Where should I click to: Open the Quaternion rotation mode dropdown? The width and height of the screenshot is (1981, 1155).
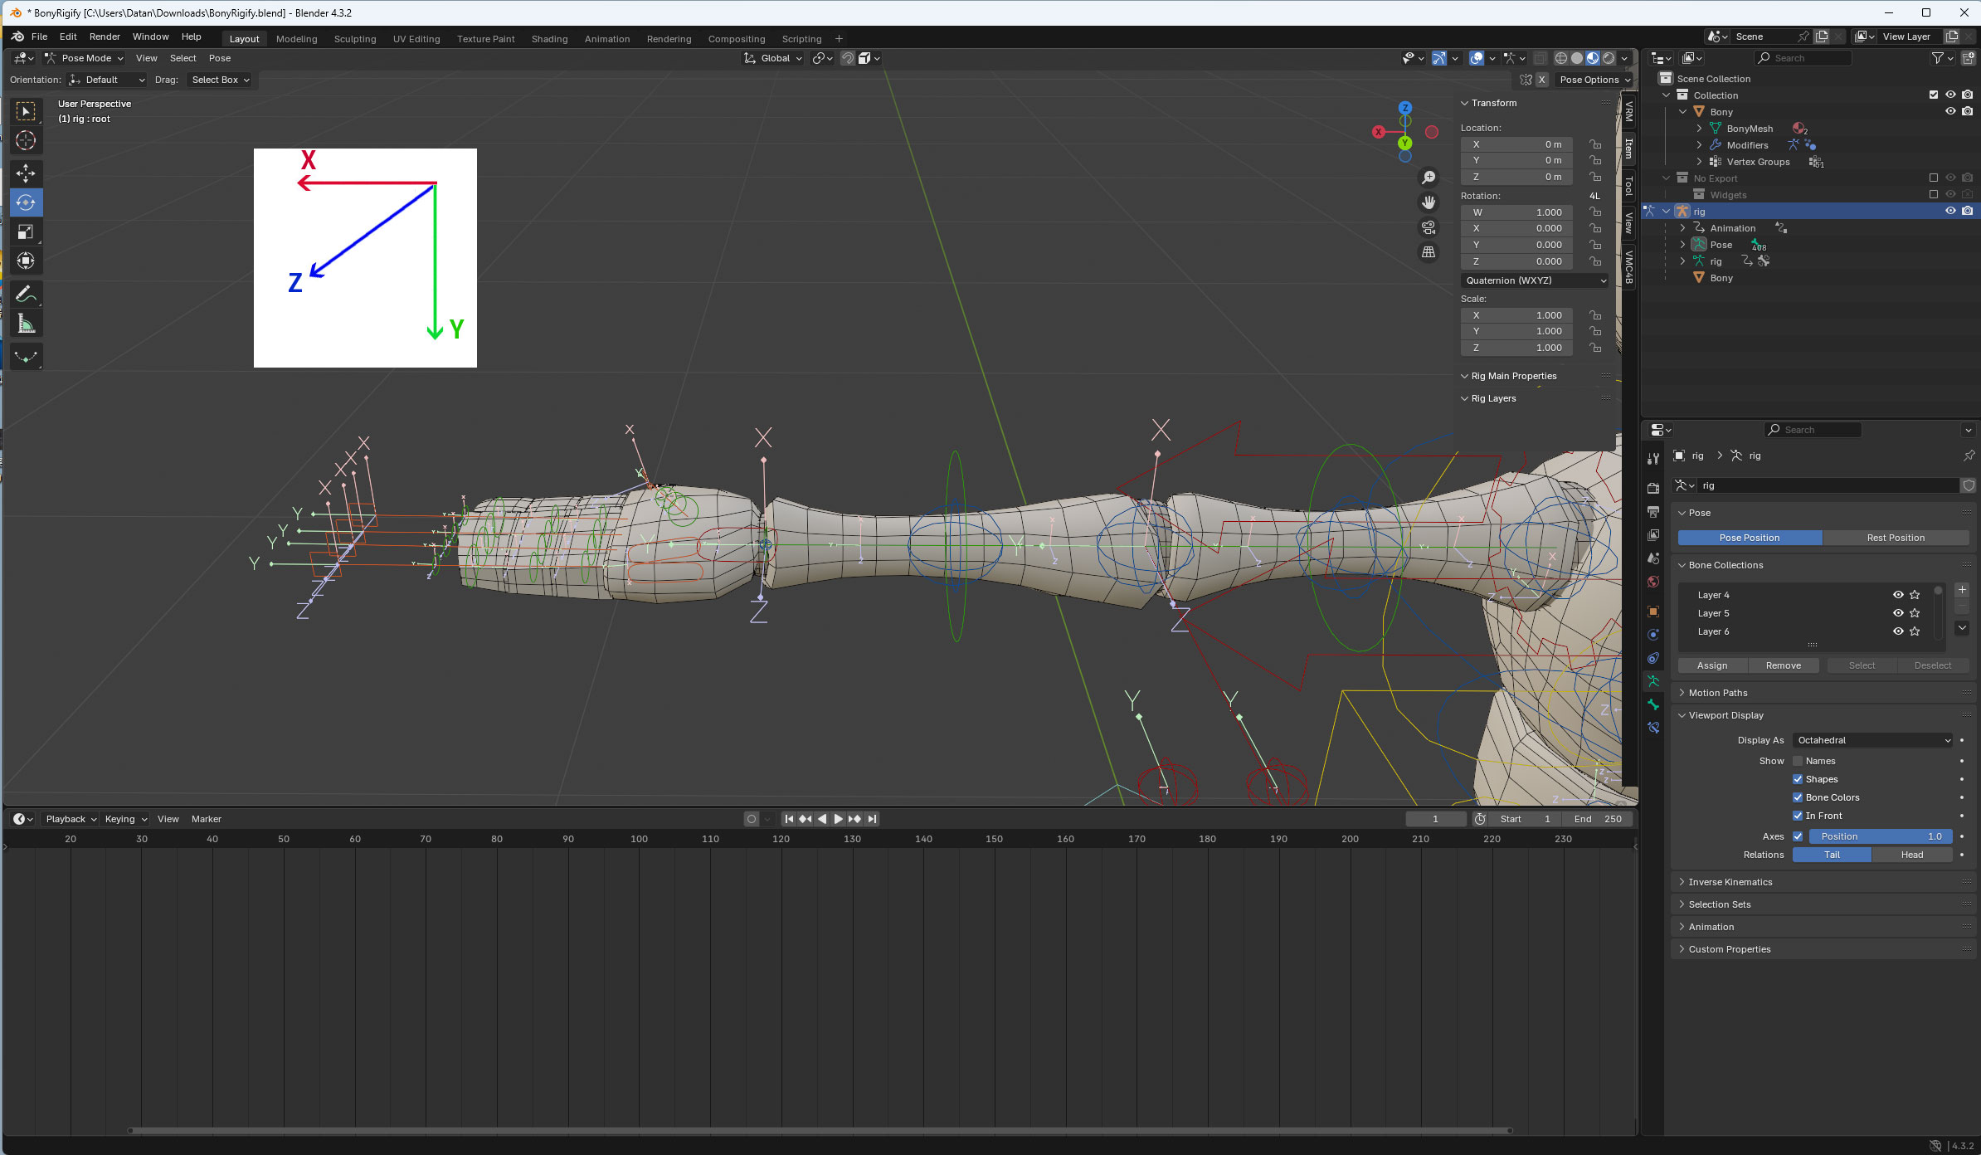coord(1534,280)
